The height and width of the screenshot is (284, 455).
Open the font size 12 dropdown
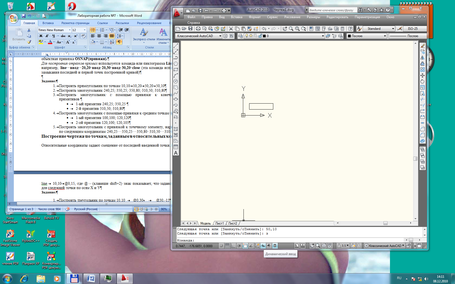(x=84, y=30)
